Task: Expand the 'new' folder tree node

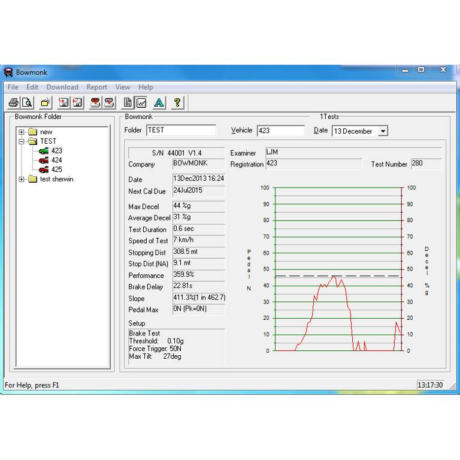Action: [x=22, y=132]
